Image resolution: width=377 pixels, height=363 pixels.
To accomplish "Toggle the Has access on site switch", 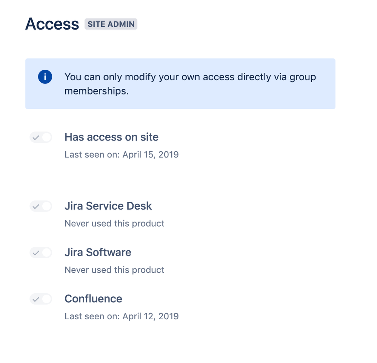I will point(41,137).
